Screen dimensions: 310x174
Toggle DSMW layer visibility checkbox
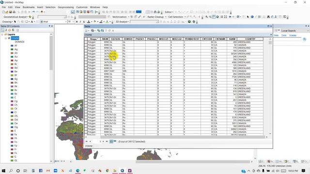point(9,38)
